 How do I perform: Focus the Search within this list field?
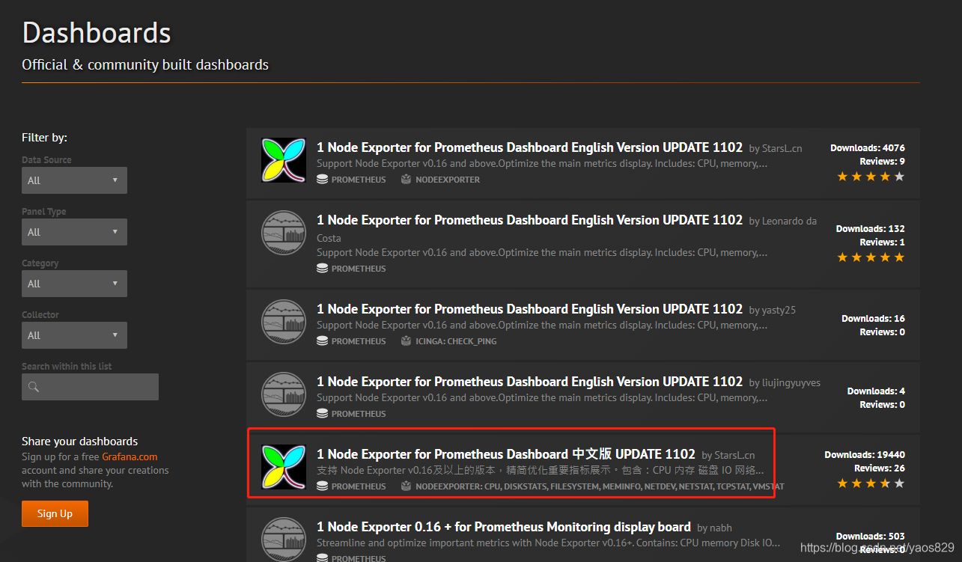click(90, 387)
